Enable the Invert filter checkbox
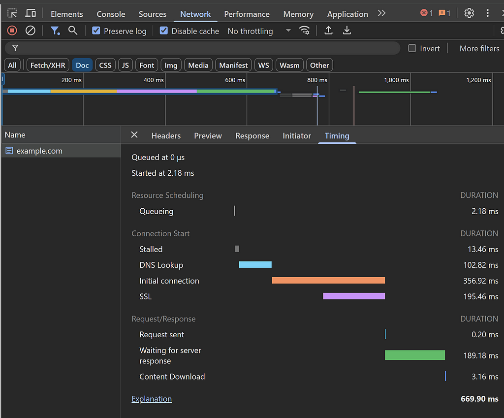 (x=412, y=48)
